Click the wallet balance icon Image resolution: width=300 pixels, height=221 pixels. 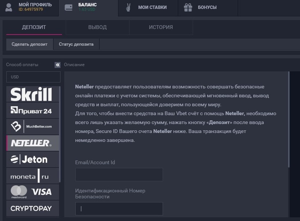click(69, 7)
